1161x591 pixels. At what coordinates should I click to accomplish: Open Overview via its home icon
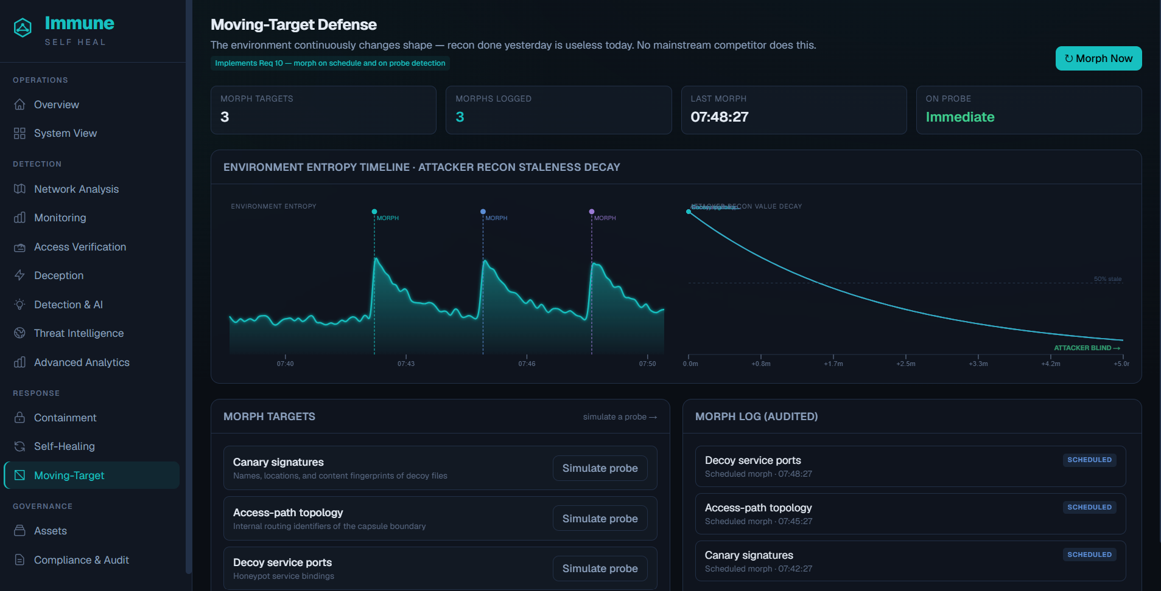[19, 105]
